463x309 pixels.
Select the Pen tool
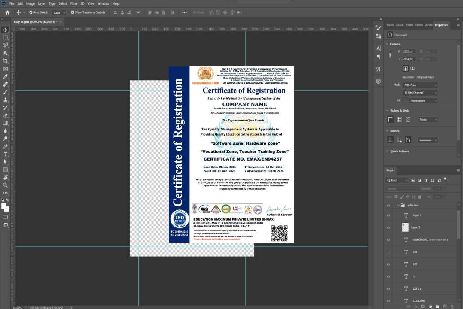(5, 146)
